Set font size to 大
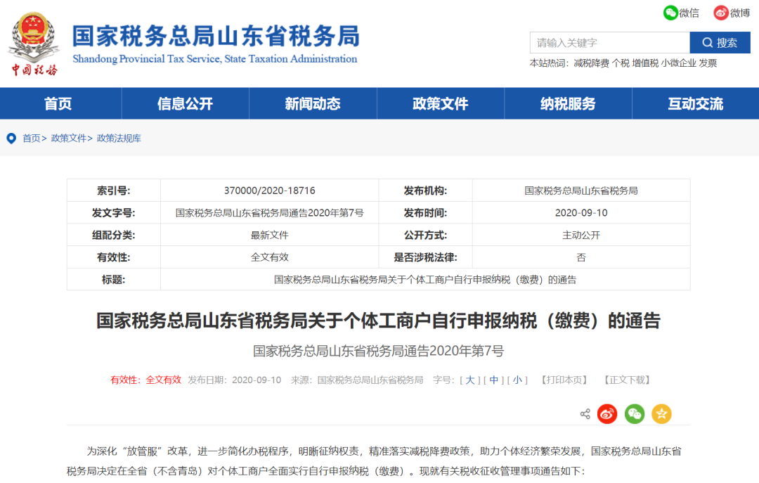This screenshot has height=483, width=759. (470, 380)
